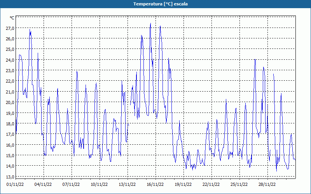Click the 25,0 y-axis value
The image size is (311, 194).
[x=10, y=49]
